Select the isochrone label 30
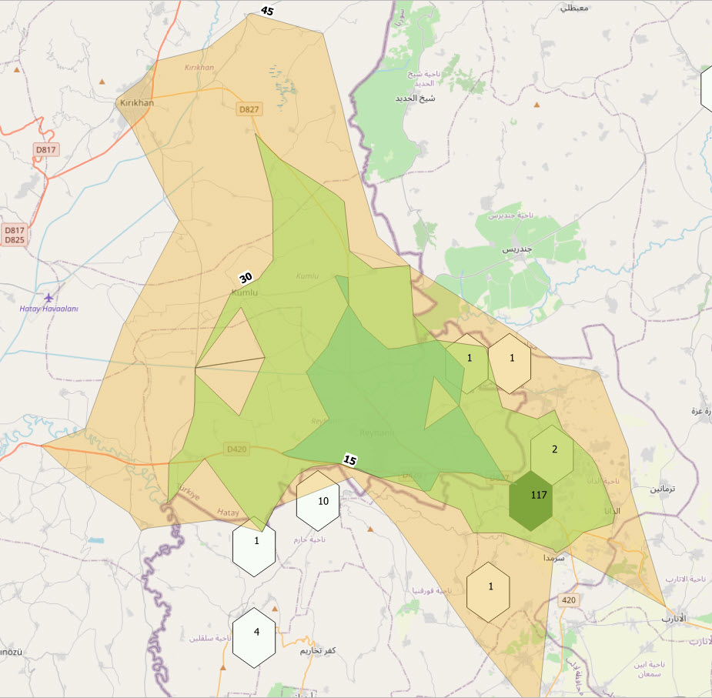 click(x=246, y=278)
